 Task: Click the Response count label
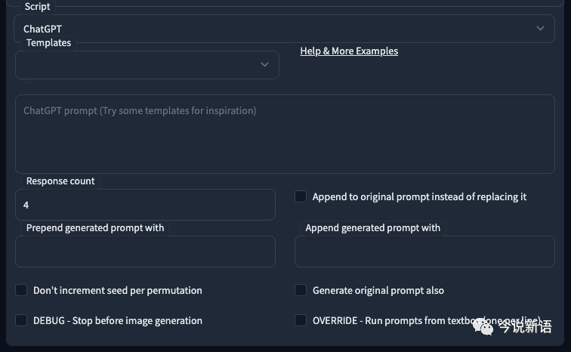60,181
